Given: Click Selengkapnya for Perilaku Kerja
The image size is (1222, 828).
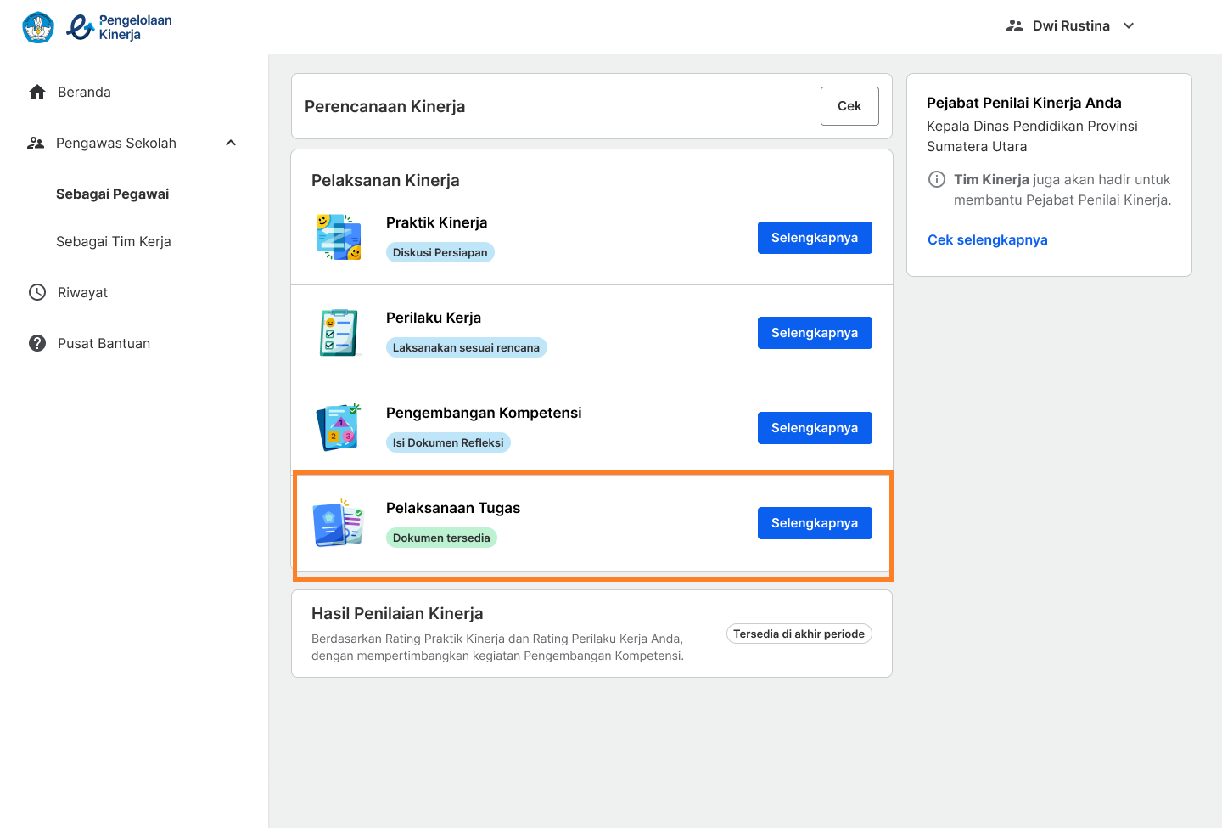Looking at the screenshot, I should tap(815, 333).
